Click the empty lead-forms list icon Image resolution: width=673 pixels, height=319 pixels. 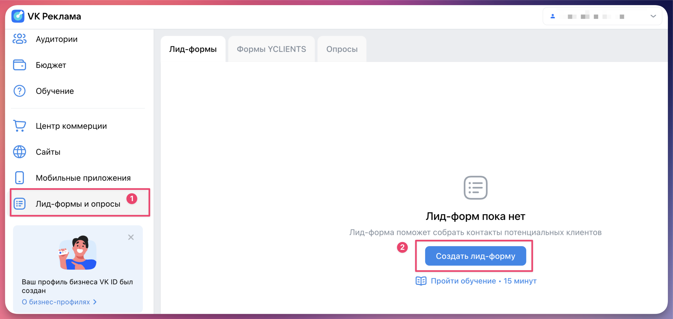(x=476, y=188)
